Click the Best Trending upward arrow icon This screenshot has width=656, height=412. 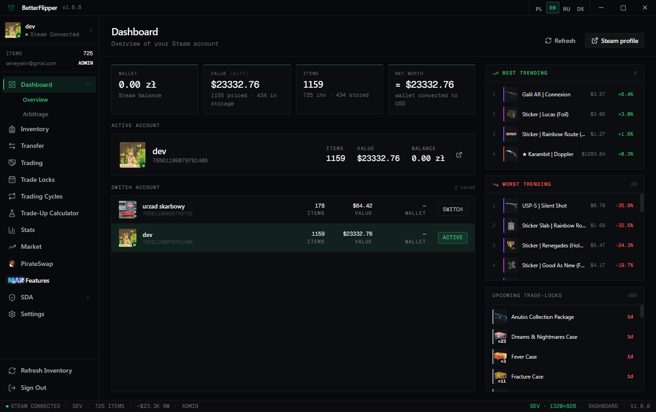(x=496, y=73)
